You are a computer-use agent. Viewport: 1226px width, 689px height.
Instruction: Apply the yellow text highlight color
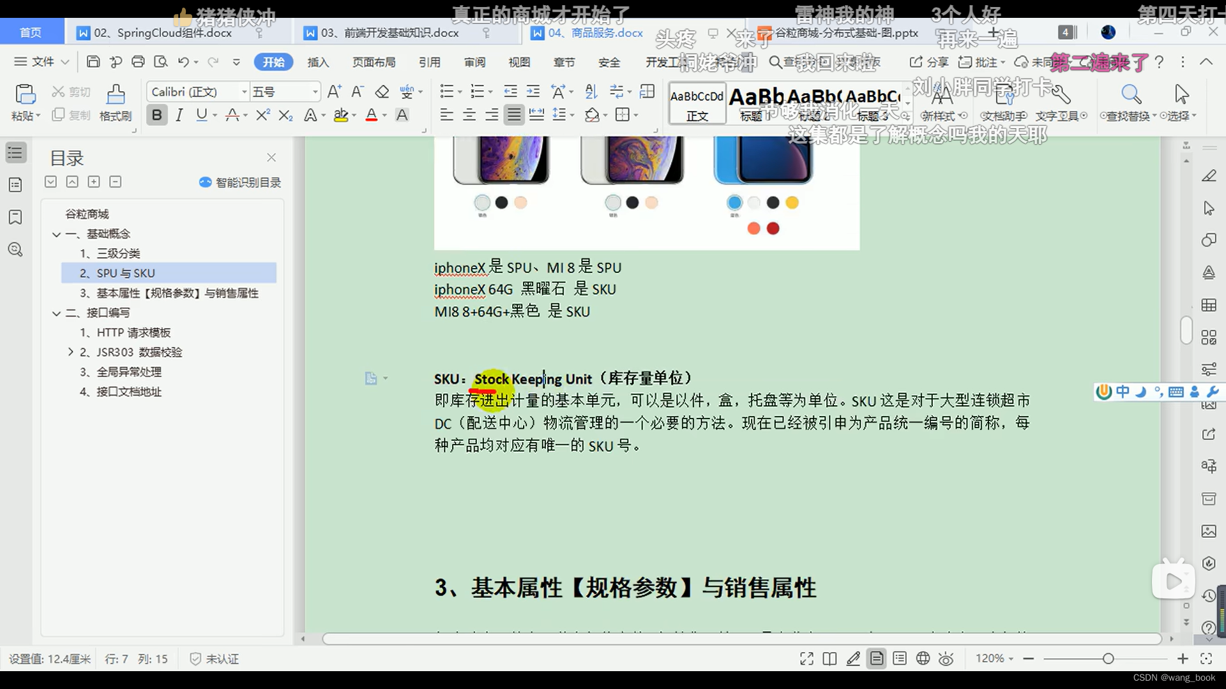(x=341, y=115)
